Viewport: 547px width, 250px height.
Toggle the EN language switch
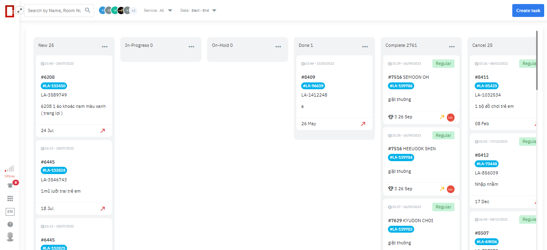pyautogui.click(x=10, y=212)
